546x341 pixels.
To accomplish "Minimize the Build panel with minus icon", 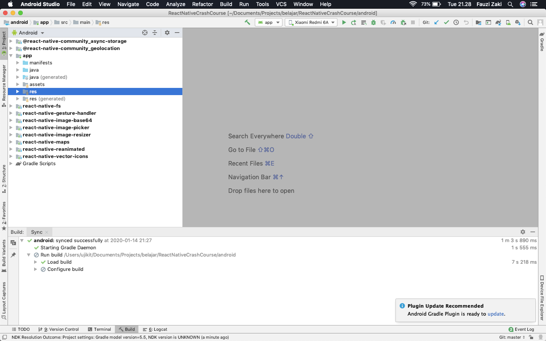I will click(533, 232).
